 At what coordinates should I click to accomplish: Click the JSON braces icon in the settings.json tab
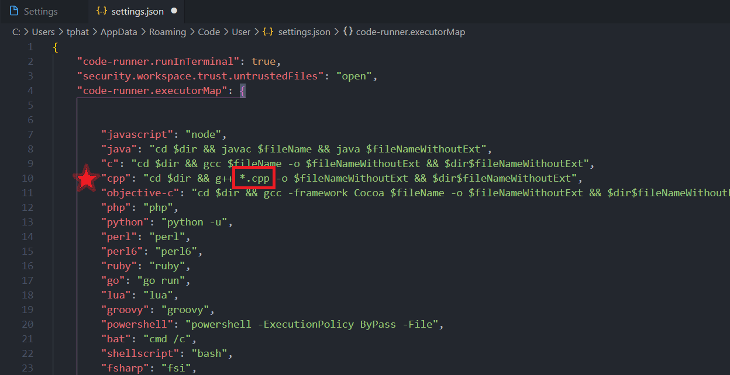(x=101, y=11)
